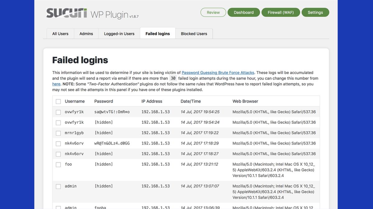Toggle the select-all checkbox in table header

(58, 101)
